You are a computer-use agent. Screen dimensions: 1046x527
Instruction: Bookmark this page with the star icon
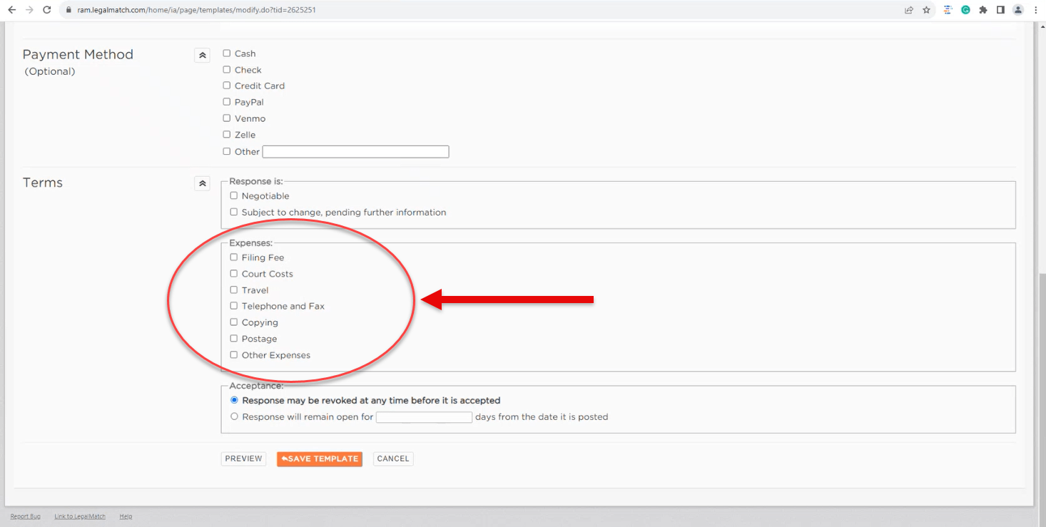pyautogui.click(x=926, y=10)
